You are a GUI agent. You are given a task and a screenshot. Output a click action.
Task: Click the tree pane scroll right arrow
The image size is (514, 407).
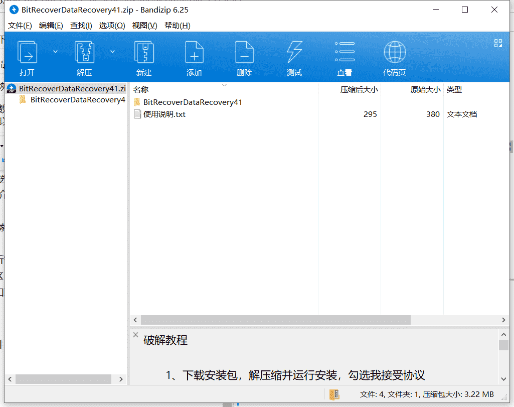click(121, 379)
